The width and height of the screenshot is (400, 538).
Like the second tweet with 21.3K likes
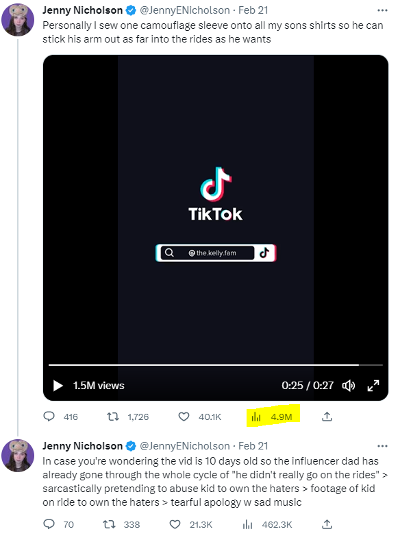point(175,524)
